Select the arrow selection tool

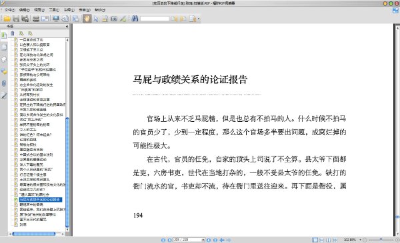[x=96, y=19]
